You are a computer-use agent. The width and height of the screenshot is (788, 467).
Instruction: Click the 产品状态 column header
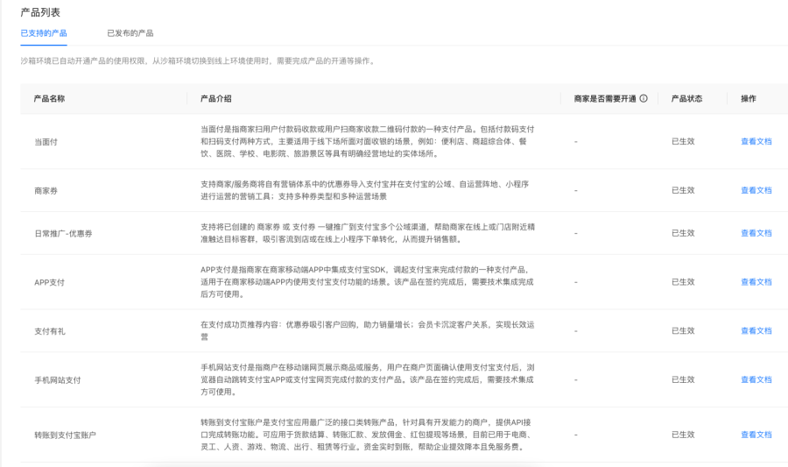pyautogui.click(x=686, y=98)
